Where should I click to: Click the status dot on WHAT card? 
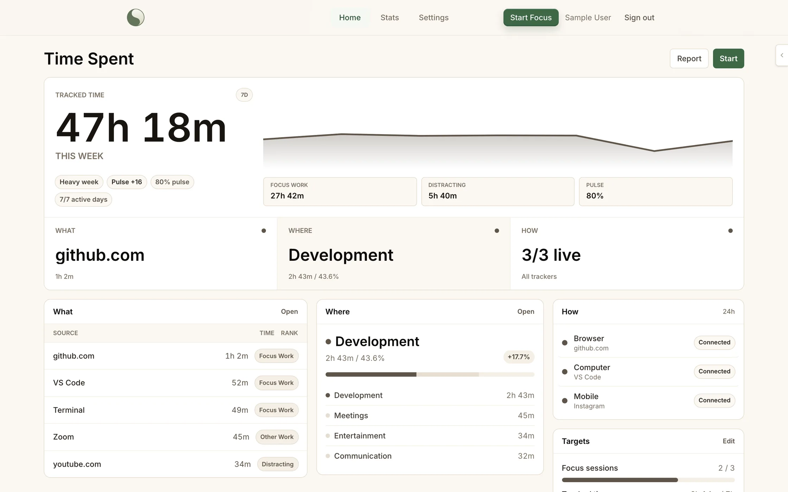point(264,231)
